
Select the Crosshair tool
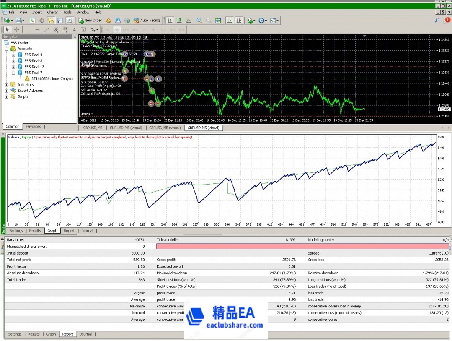click(x=17, y=29)
